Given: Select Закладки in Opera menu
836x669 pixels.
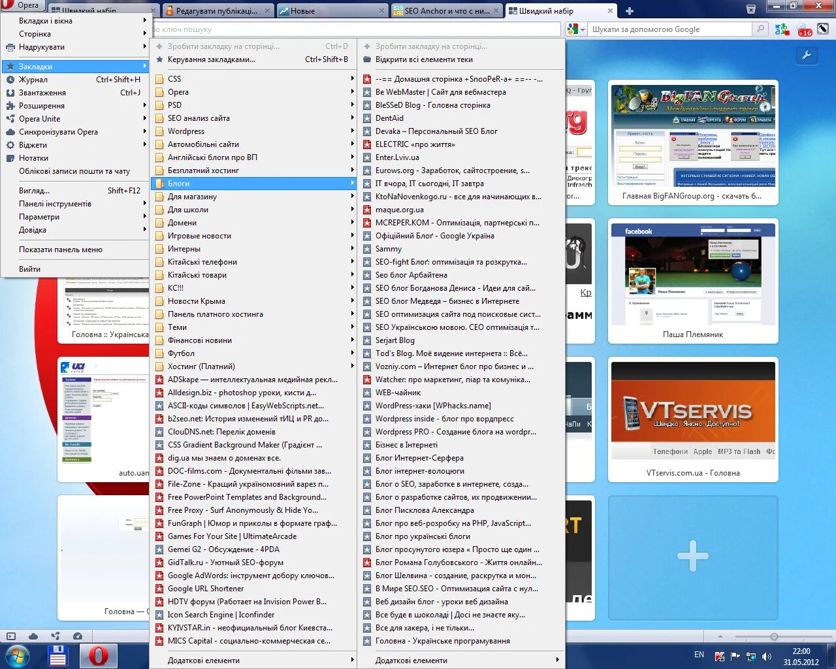Looking at the screenshot, I should [x=76, y=67].
